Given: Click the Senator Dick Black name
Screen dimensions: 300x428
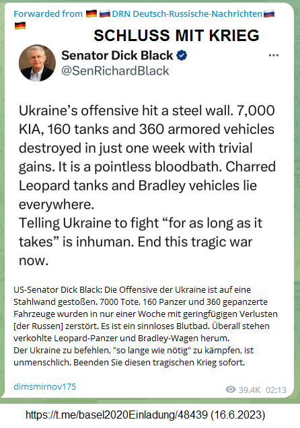Looking at the screenshot, I should (117, 55).
